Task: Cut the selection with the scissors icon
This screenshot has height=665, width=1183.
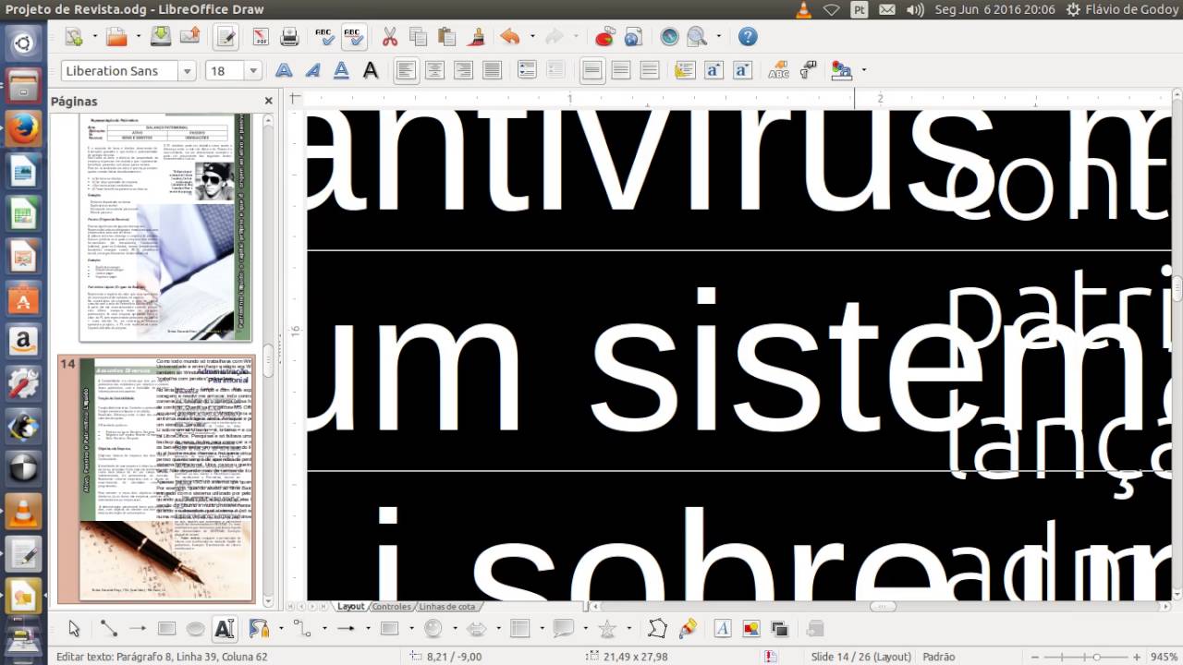Action: (x=389, y=37)
